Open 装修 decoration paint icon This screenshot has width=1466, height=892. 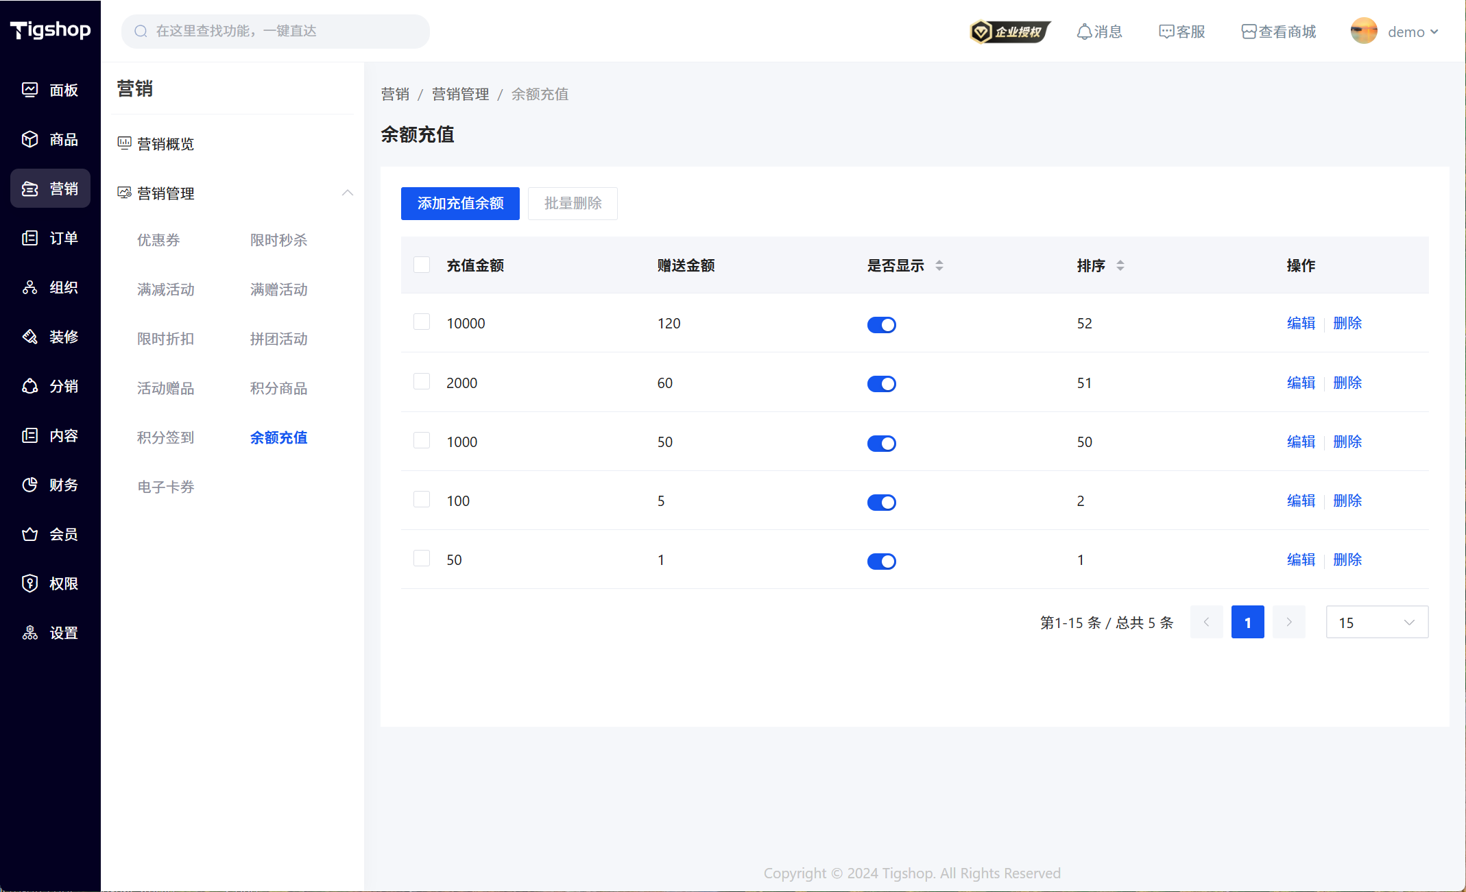(x=29, y=337)
